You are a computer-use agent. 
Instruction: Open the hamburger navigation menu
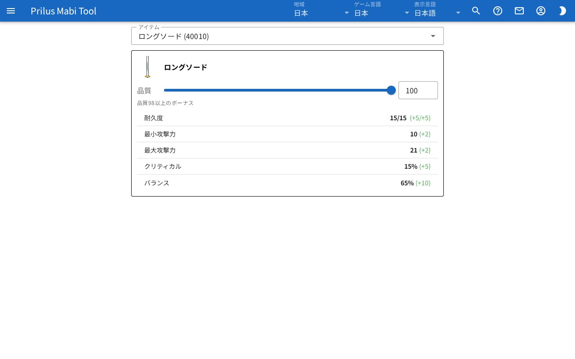(11, 11)
